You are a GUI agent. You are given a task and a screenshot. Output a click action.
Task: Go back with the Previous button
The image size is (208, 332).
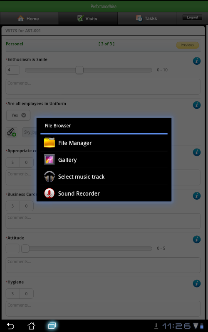tap(188, 45)
